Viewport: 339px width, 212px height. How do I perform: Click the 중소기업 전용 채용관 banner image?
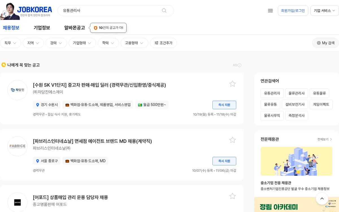296,161
